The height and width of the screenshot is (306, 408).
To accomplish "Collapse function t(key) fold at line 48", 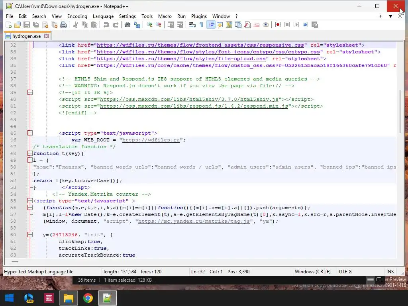I will 30,153.
